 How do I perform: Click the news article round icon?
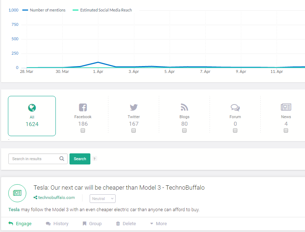click(x=17, y=193)
